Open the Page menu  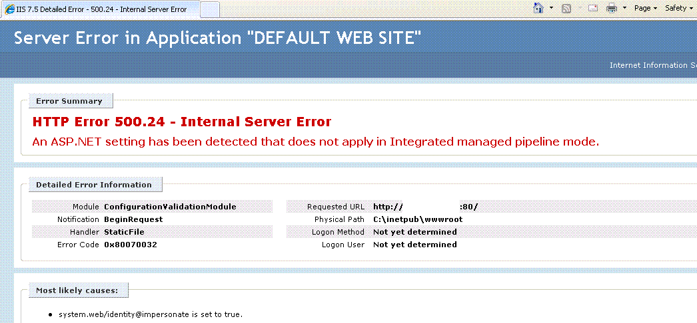tap(645, 8)
